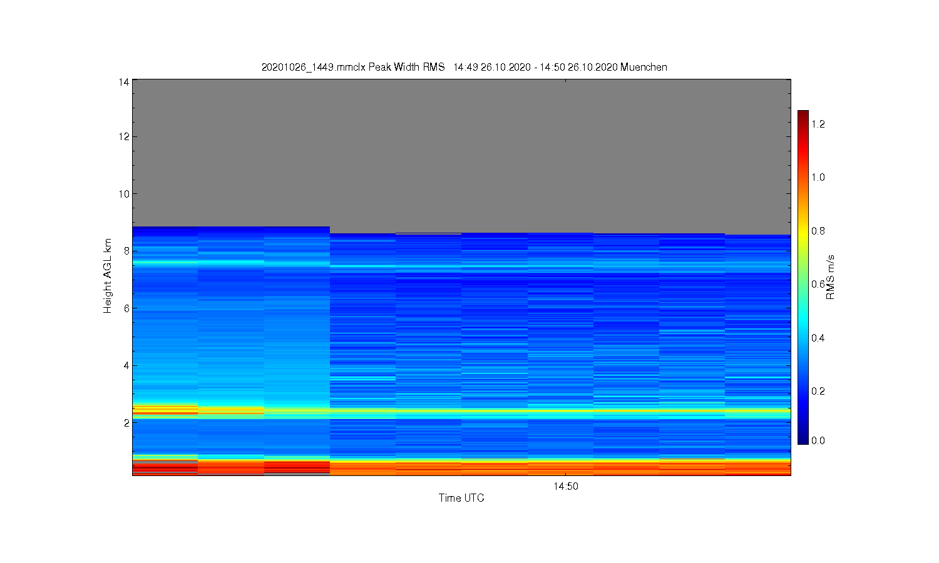
Task: Click the colorbar 1.2 value label
Action: tap(818, 124)
